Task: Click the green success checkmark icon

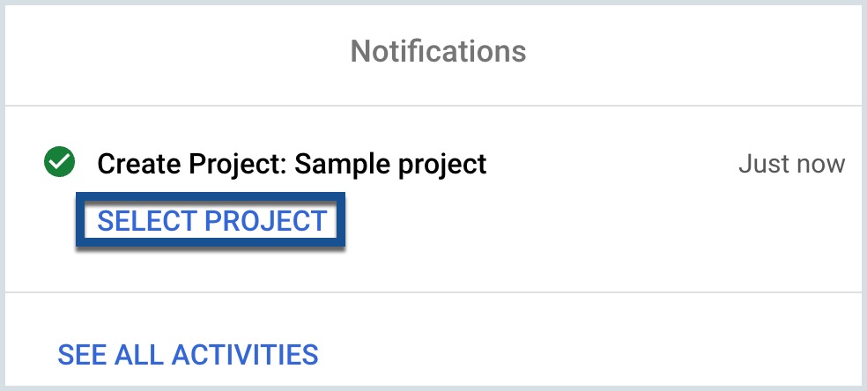Action: (x=59, y=162)
